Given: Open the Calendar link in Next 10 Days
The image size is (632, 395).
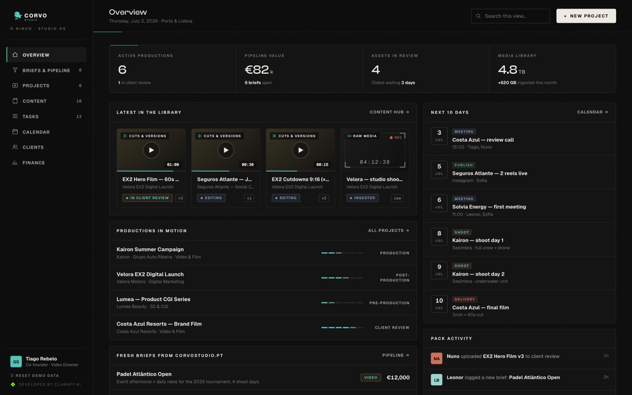Looking at the screenshot, I should point(592,112).
